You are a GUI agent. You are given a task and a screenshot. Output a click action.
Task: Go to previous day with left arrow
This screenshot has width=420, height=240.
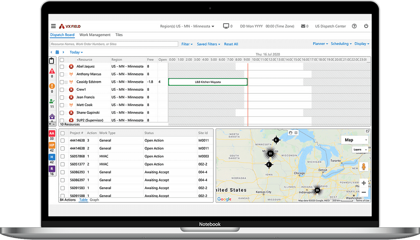(51, 52)
